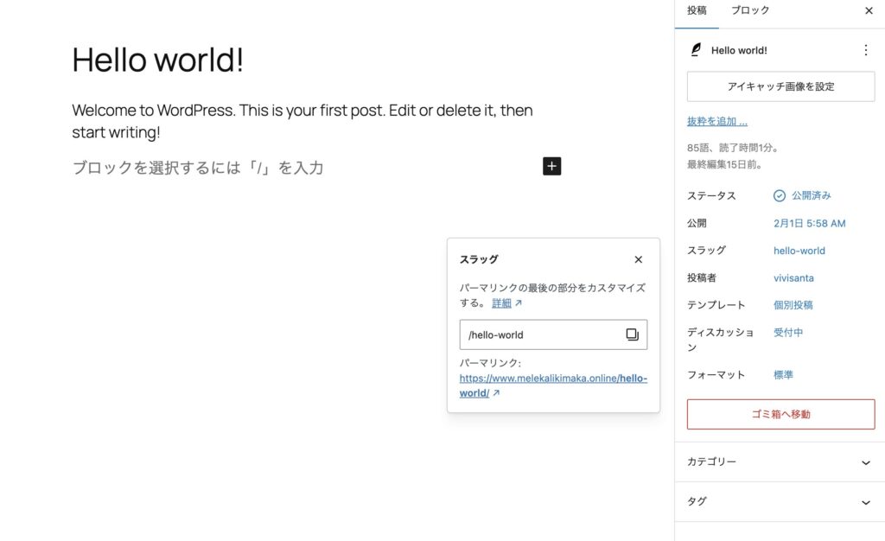
Task: Click the /hello-world slug input field
Action: coord(540,334)
